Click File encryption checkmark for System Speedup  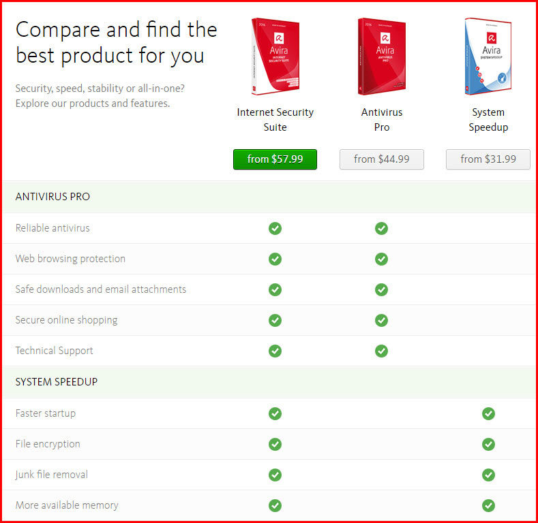tap(489, 445)
